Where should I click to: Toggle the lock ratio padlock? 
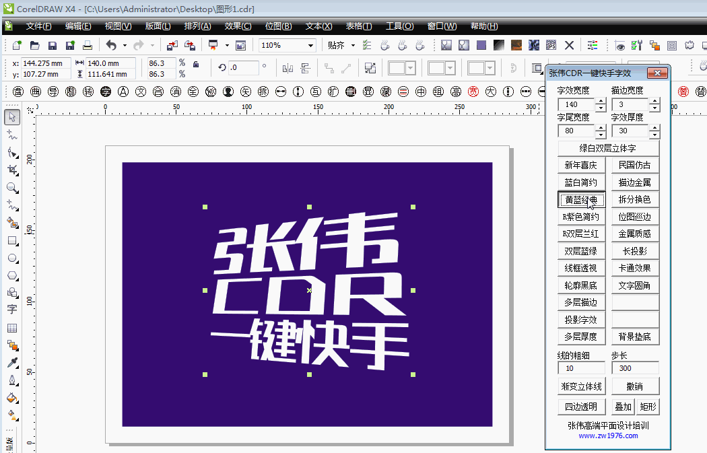[x=196, y=64]
